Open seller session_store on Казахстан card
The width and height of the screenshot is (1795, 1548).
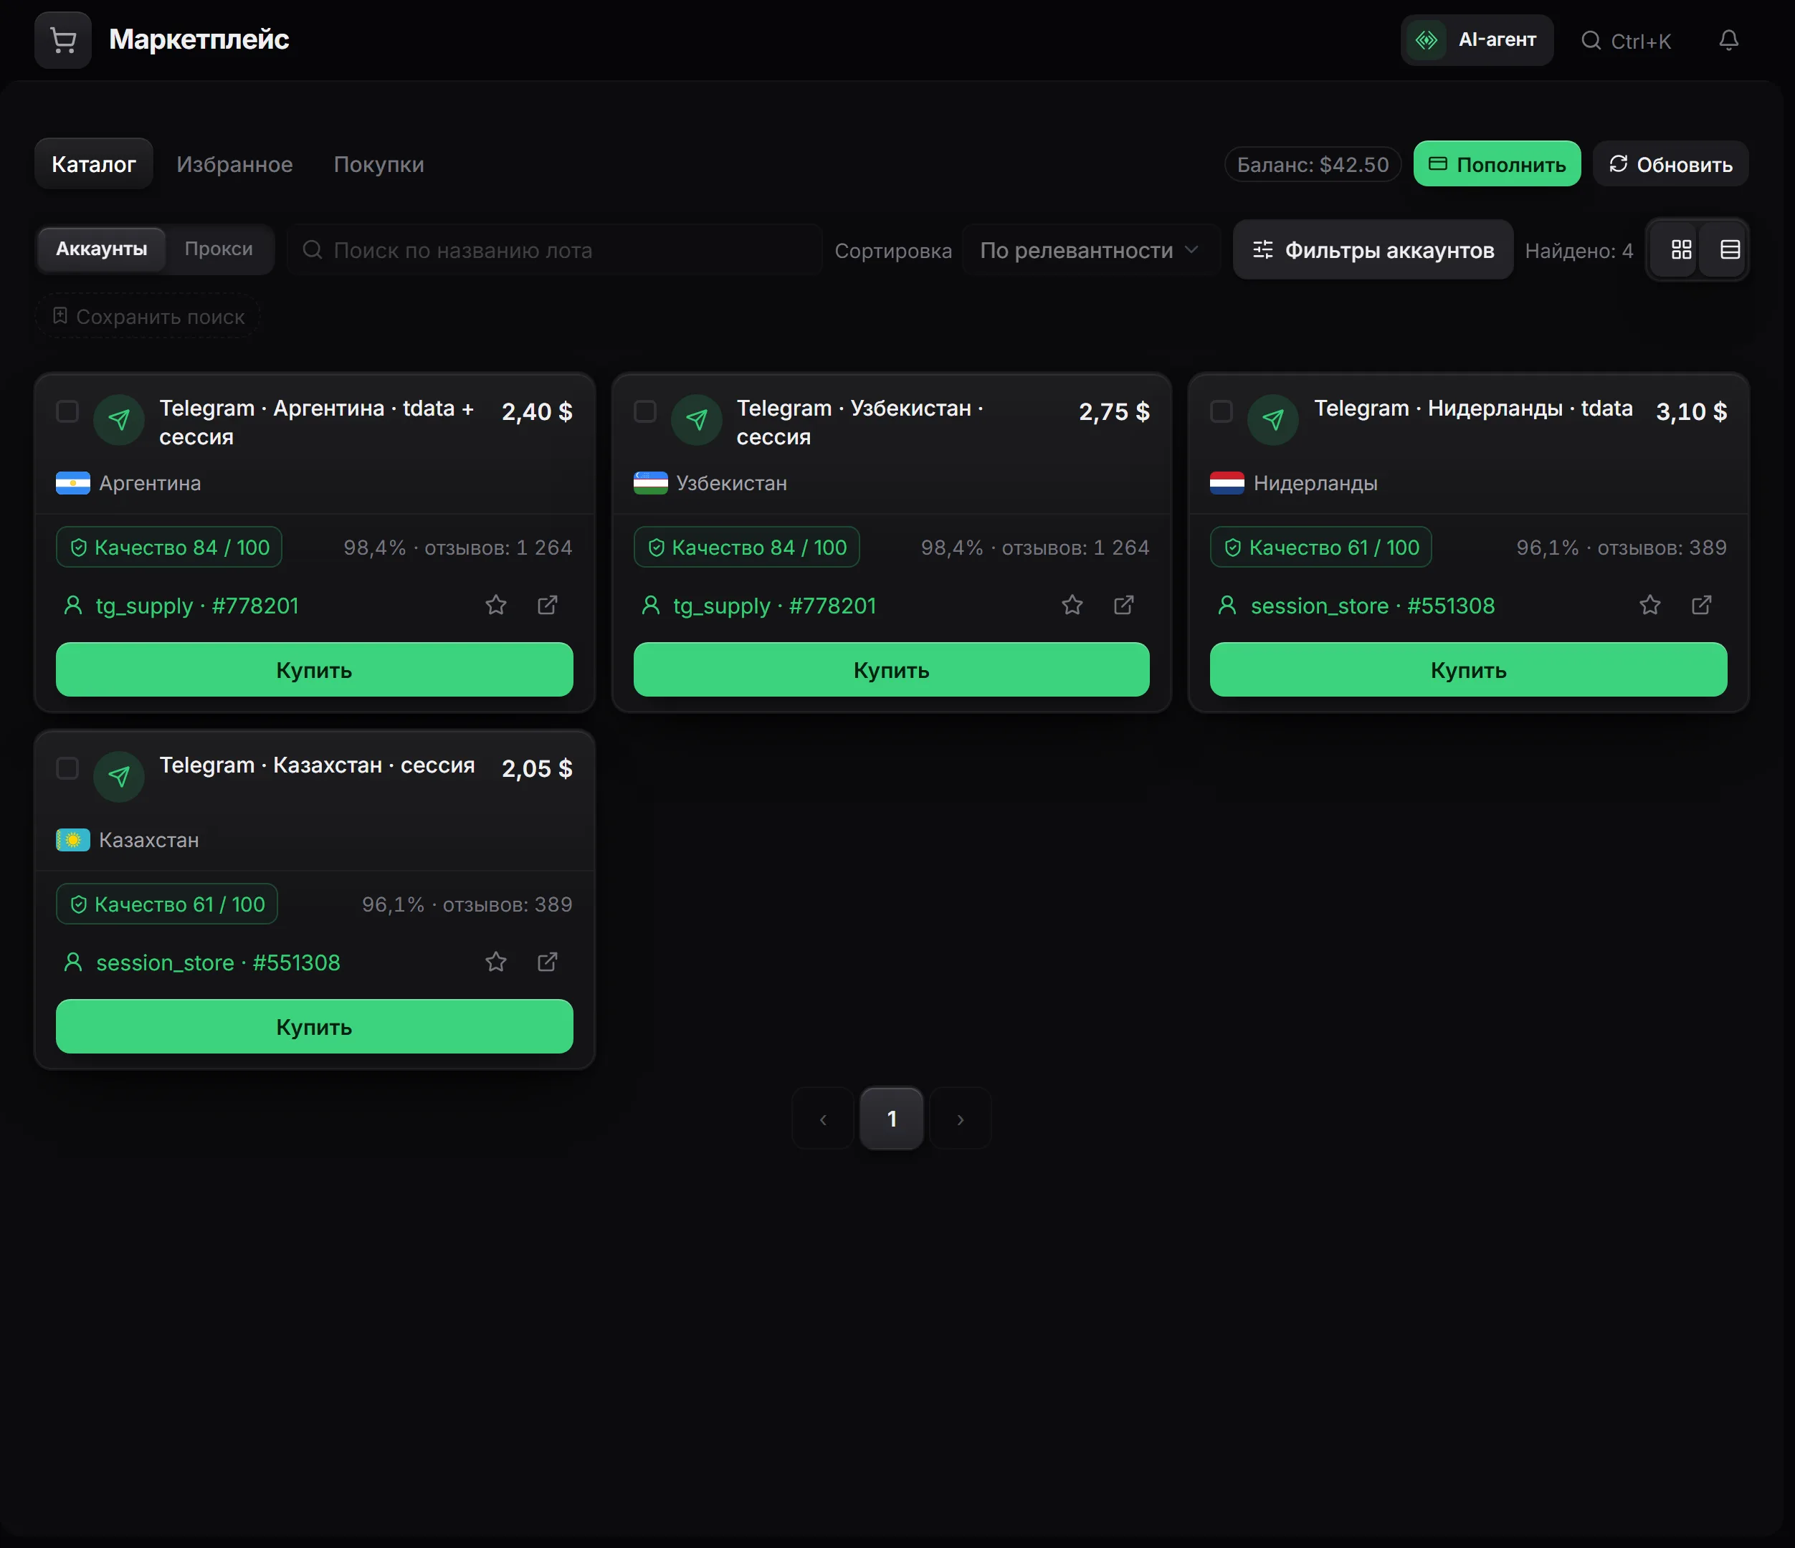coord(203,962)
